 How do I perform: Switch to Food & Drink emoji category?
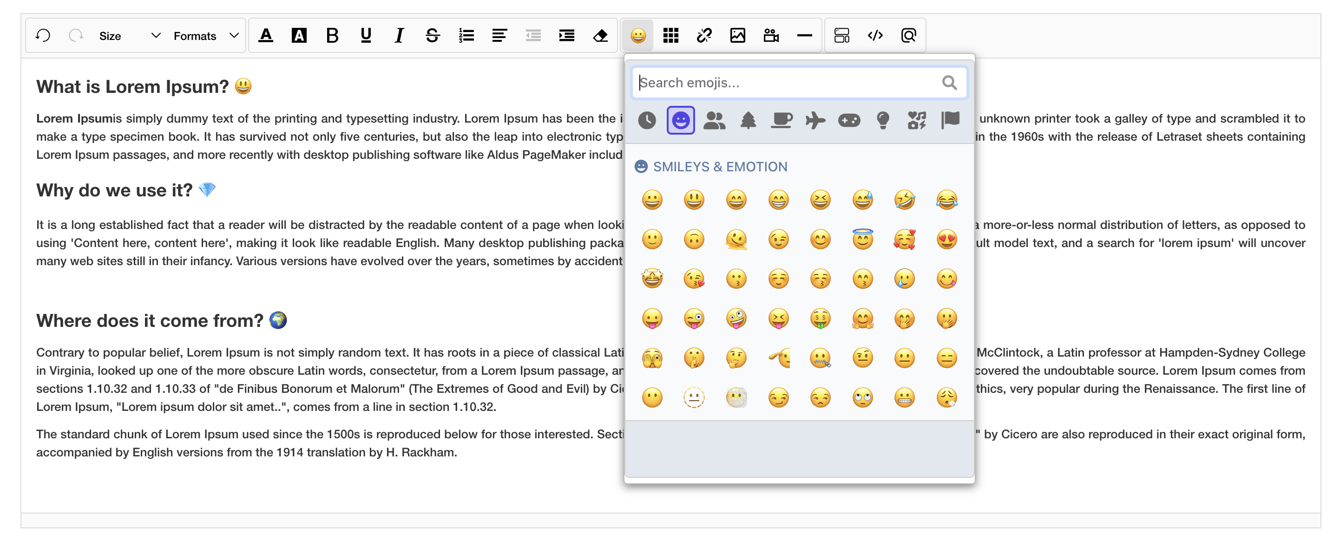click(x=782, y=121)
